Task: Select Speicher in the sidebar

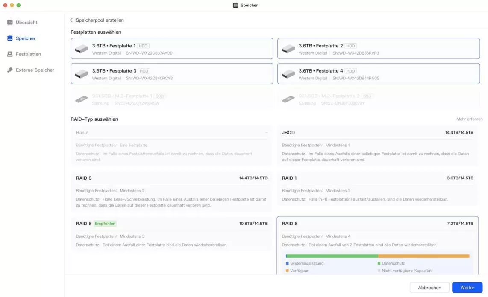Action: pyautogui.click(x=21, y=38)
